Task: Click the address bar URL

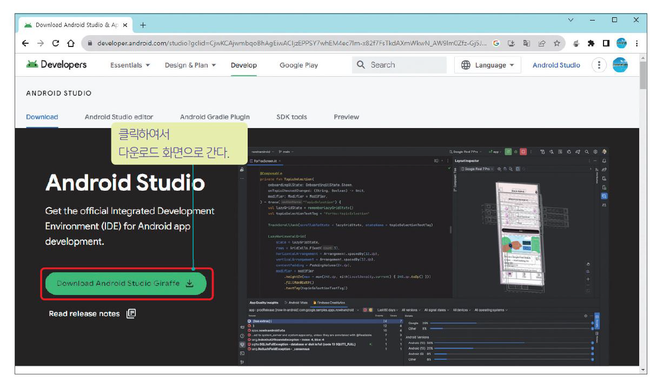Action: (291, 44)
